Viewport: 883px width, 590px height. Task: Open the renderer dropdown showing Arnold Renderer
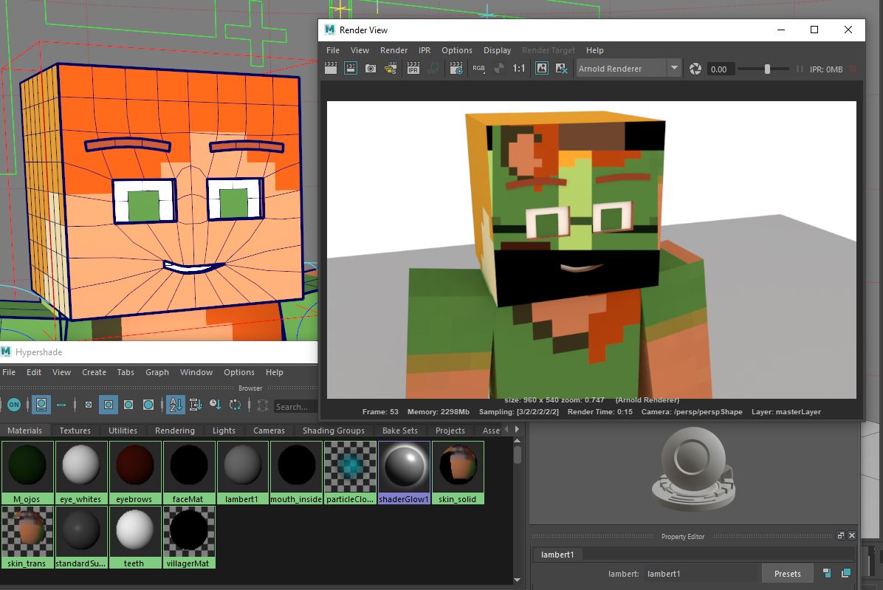click(628, 69)
